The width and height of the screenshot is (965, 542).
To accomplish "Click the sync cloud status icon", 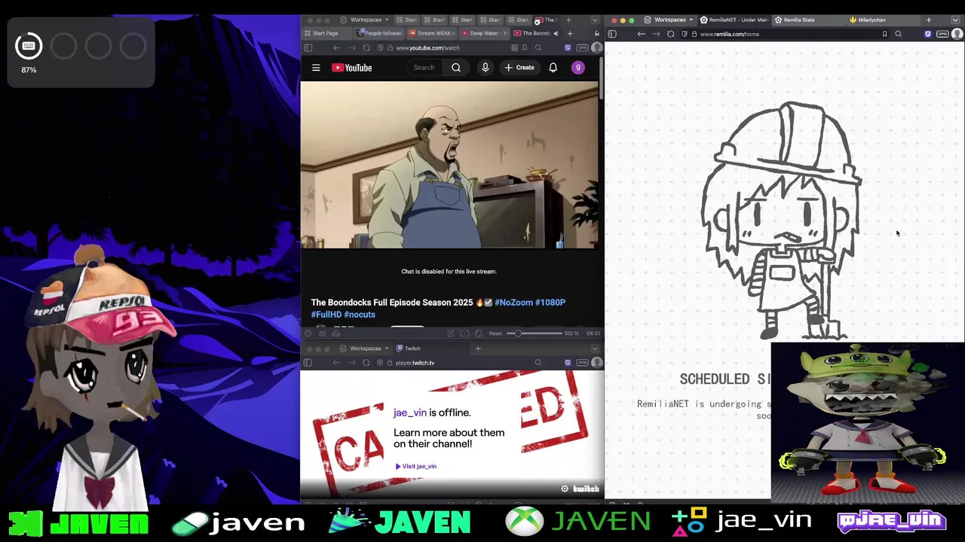I will tap(336, 333).
